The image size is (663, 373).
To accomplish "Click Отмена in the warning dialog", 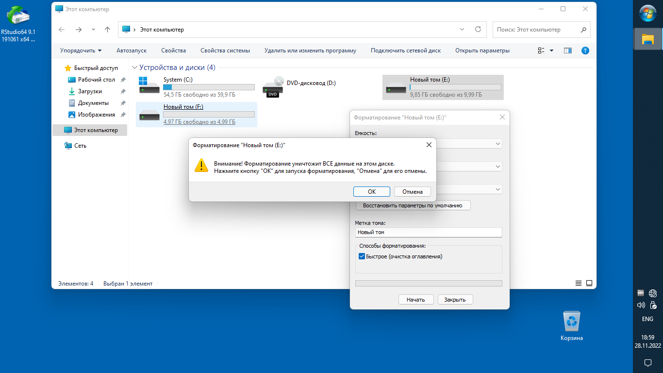I will (x=412, y=191).
